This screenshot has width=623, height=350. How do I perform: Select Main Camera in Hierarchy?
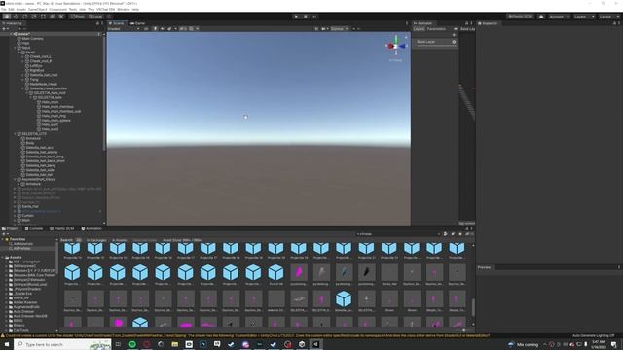32,39
